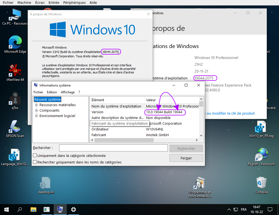279x215 pixels.
Task: Select Résumé système in the tree
Action: (x=47, y=99)
